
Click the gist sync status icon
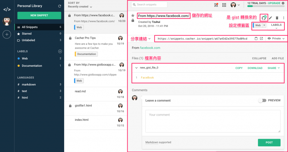coord(264,18)
